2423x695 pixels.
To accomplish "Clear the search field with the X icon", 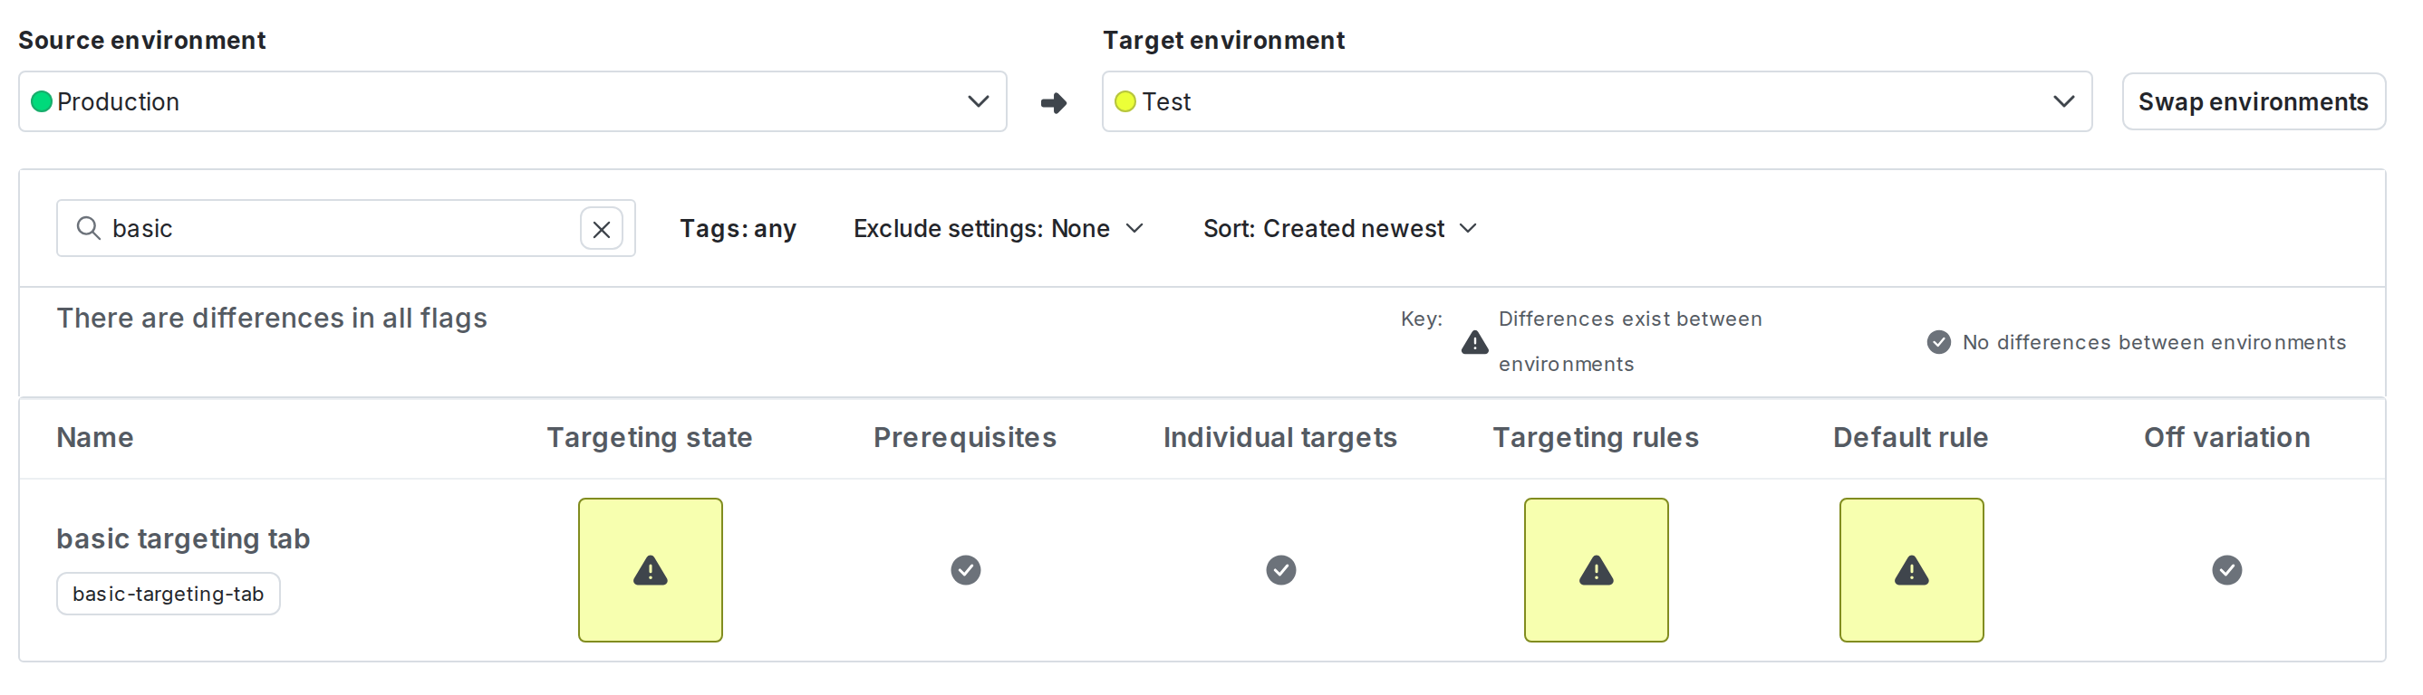I will click(601, 229).
